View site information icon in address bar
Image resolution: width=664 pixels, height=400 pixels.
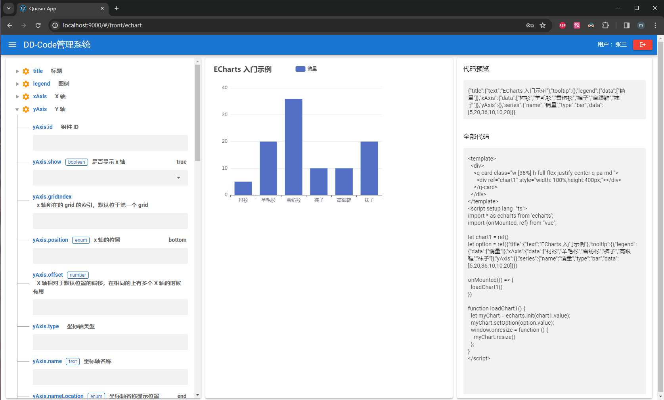55,25
